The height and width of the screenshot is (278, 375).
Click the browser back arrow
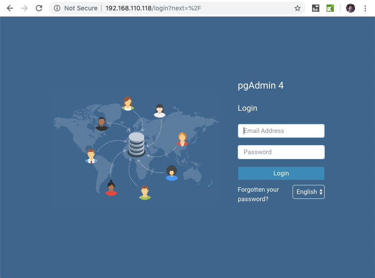tap(10, 8)
